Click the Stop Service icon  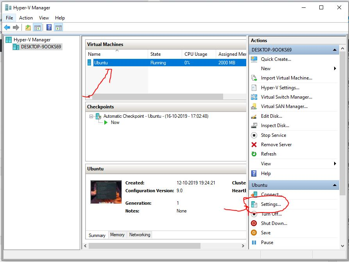(x=254, y=135)
